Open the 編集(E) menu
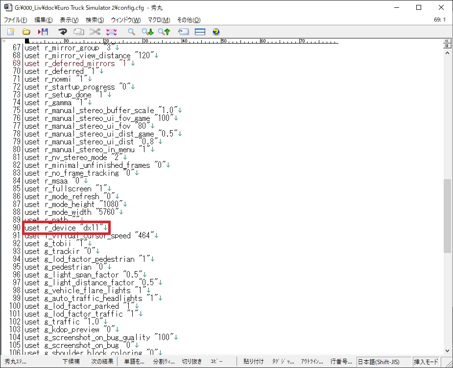The height and width of the screenshot is (368, 453). coord(43,20)
